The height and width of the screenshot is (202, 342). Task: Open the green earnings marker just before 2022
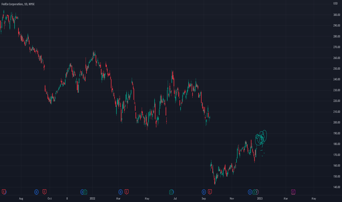[85, 192]
